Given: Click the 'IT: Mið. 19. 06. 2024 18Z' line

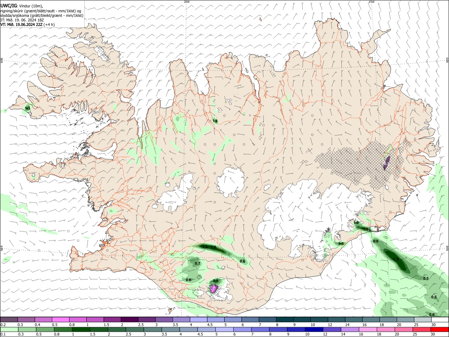Looking at the screenshot, I should click(22, 20).
